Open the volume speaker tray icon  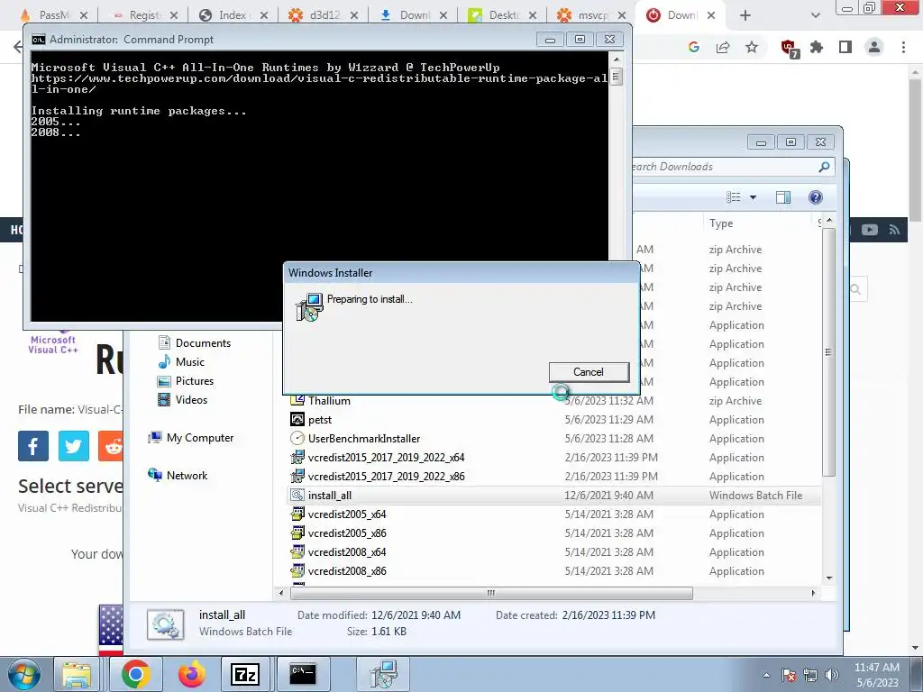tap(831, 675)
